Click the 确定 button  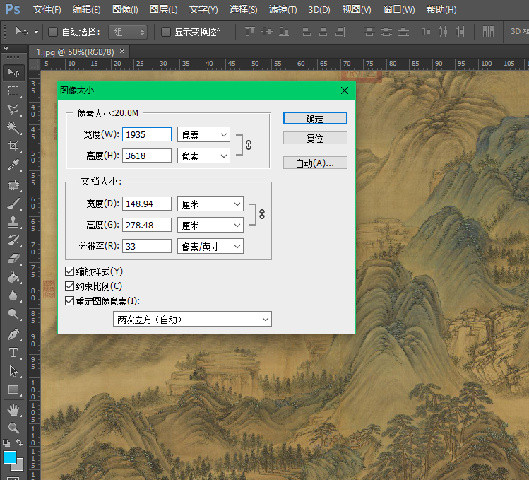[x=315, y=118]
